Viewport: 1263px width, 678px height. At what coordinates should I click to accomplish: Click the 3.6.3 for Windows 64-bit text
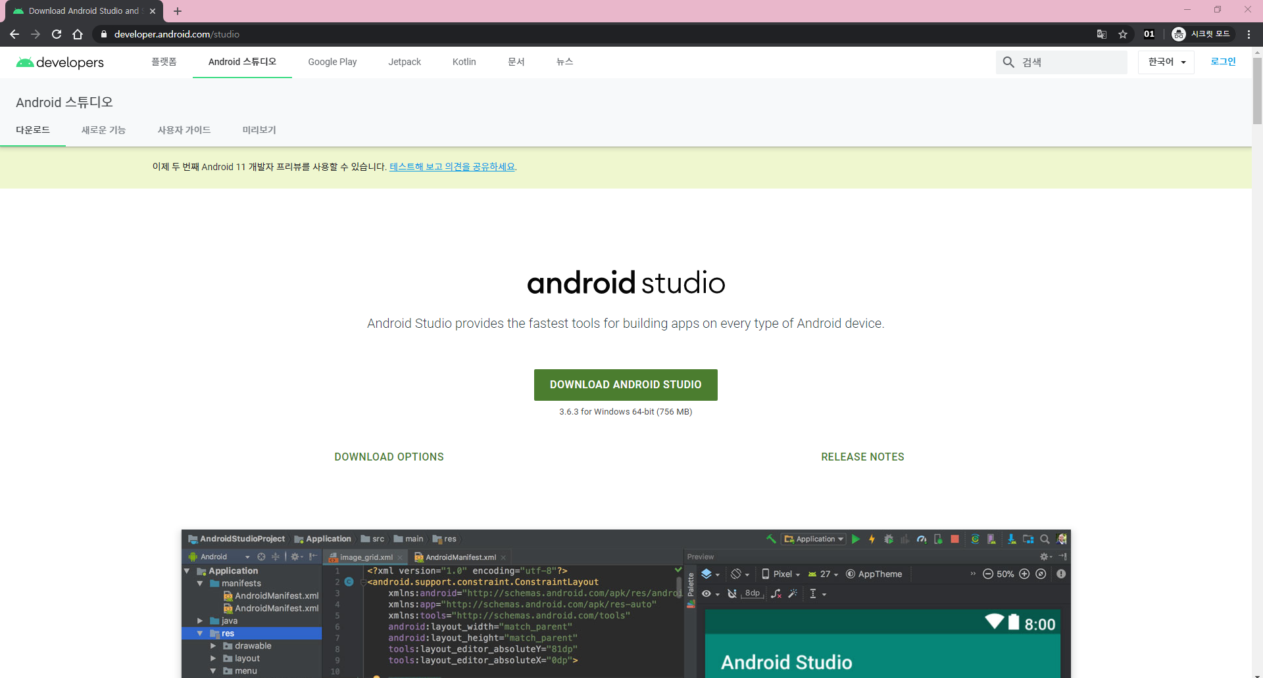click(x=626, y=412)
